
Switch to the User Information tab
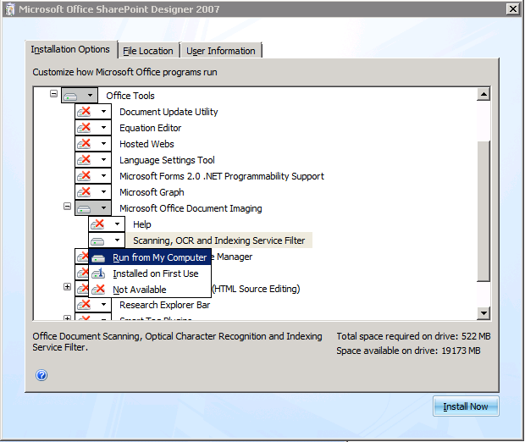point(221,51)
